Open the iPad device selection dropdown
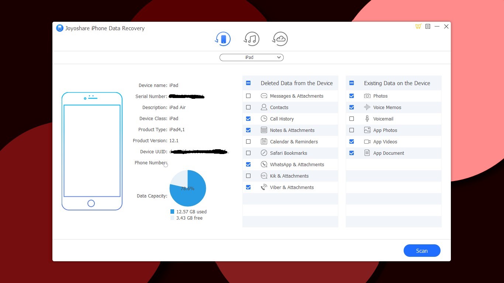 pos(252,57)
